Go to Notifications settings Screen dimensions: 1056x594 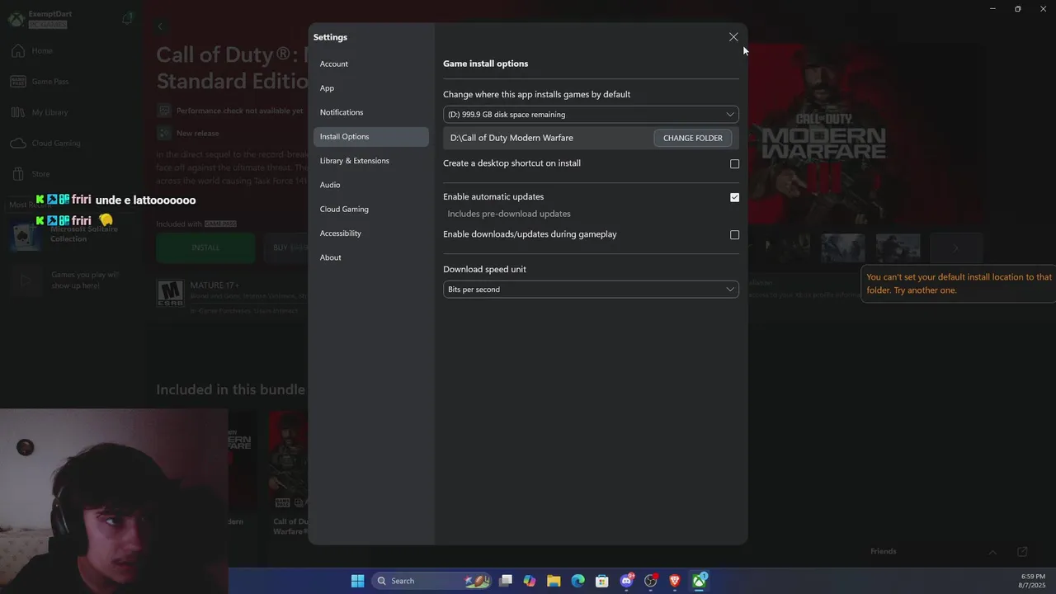pyautogui.click(x=370, y=112)
